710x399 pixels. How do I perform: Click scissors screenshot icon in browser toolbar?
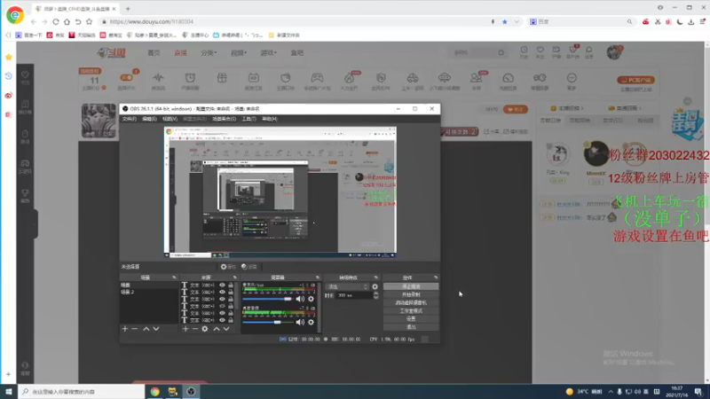[658, 21]
